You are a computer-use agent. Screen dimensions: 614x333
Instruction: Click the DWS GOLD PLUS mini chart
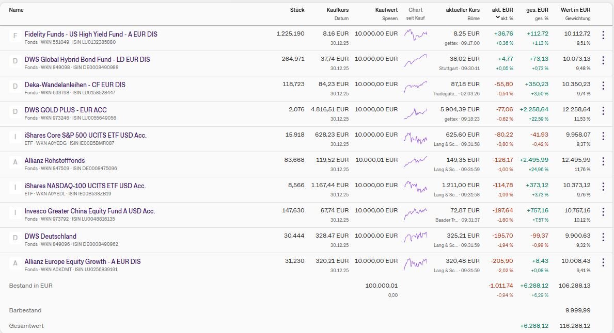(x=415, y=112)
